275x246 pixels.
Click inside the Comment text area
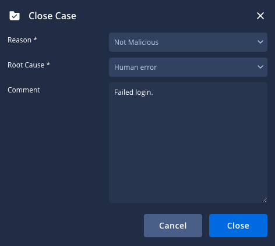[x=188, y=142]
